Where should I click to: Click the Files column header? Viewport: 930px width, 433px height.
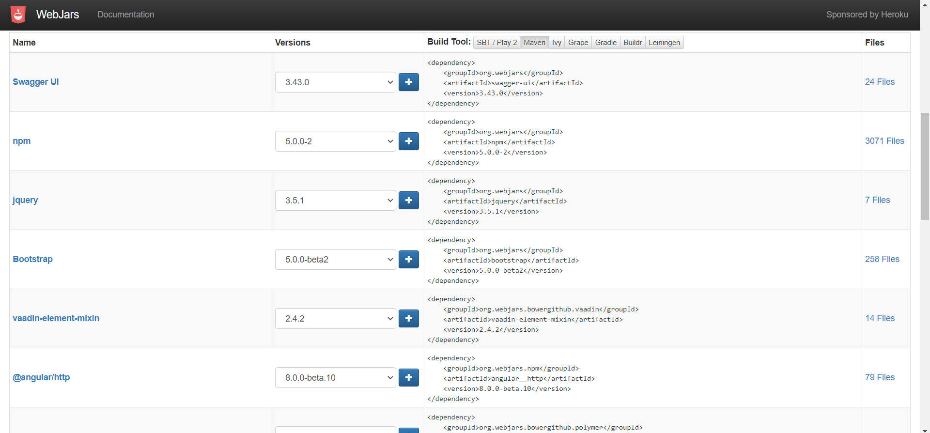point(874,43)
